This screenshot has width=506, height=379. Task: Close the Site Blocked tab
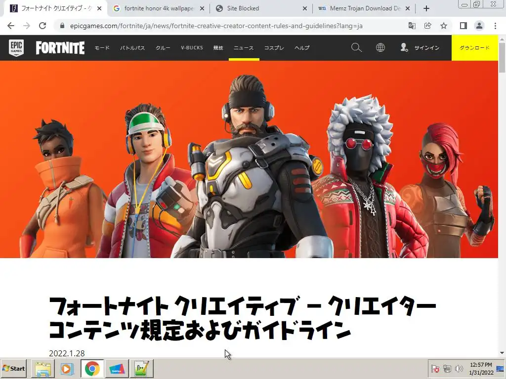(x=304, y=9)
